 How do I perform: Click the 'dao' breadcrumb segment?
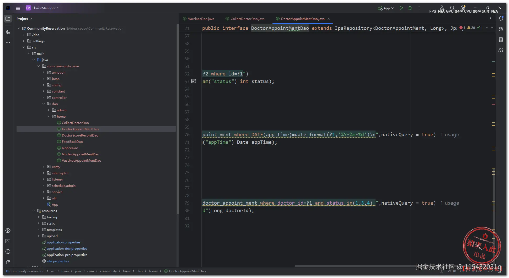tap(140, 271)
